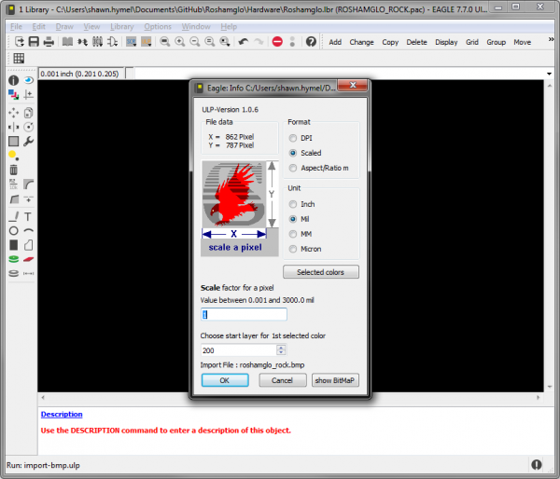Click the Save icon in toolbar
The width and height of the screenshot is (560, 479).
34,42
